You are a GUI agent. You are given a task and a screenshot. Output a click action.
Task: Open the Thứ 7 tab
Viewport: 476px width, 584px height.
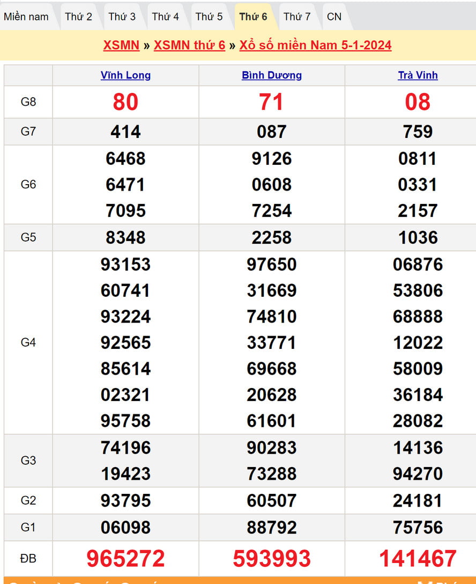pos(296,17)
